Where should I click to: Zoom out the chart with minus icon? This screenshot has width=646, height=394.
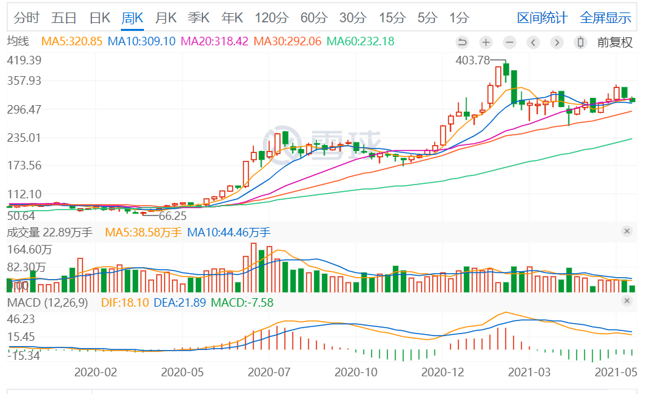[x=509, y=42]
